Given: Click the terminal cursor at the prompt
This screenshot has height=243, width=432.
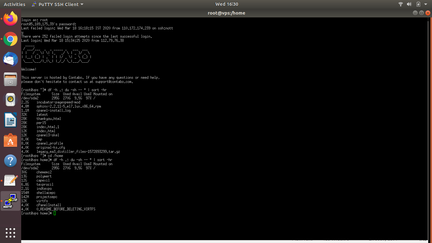Looking at the screenshot, I should 55,213.
